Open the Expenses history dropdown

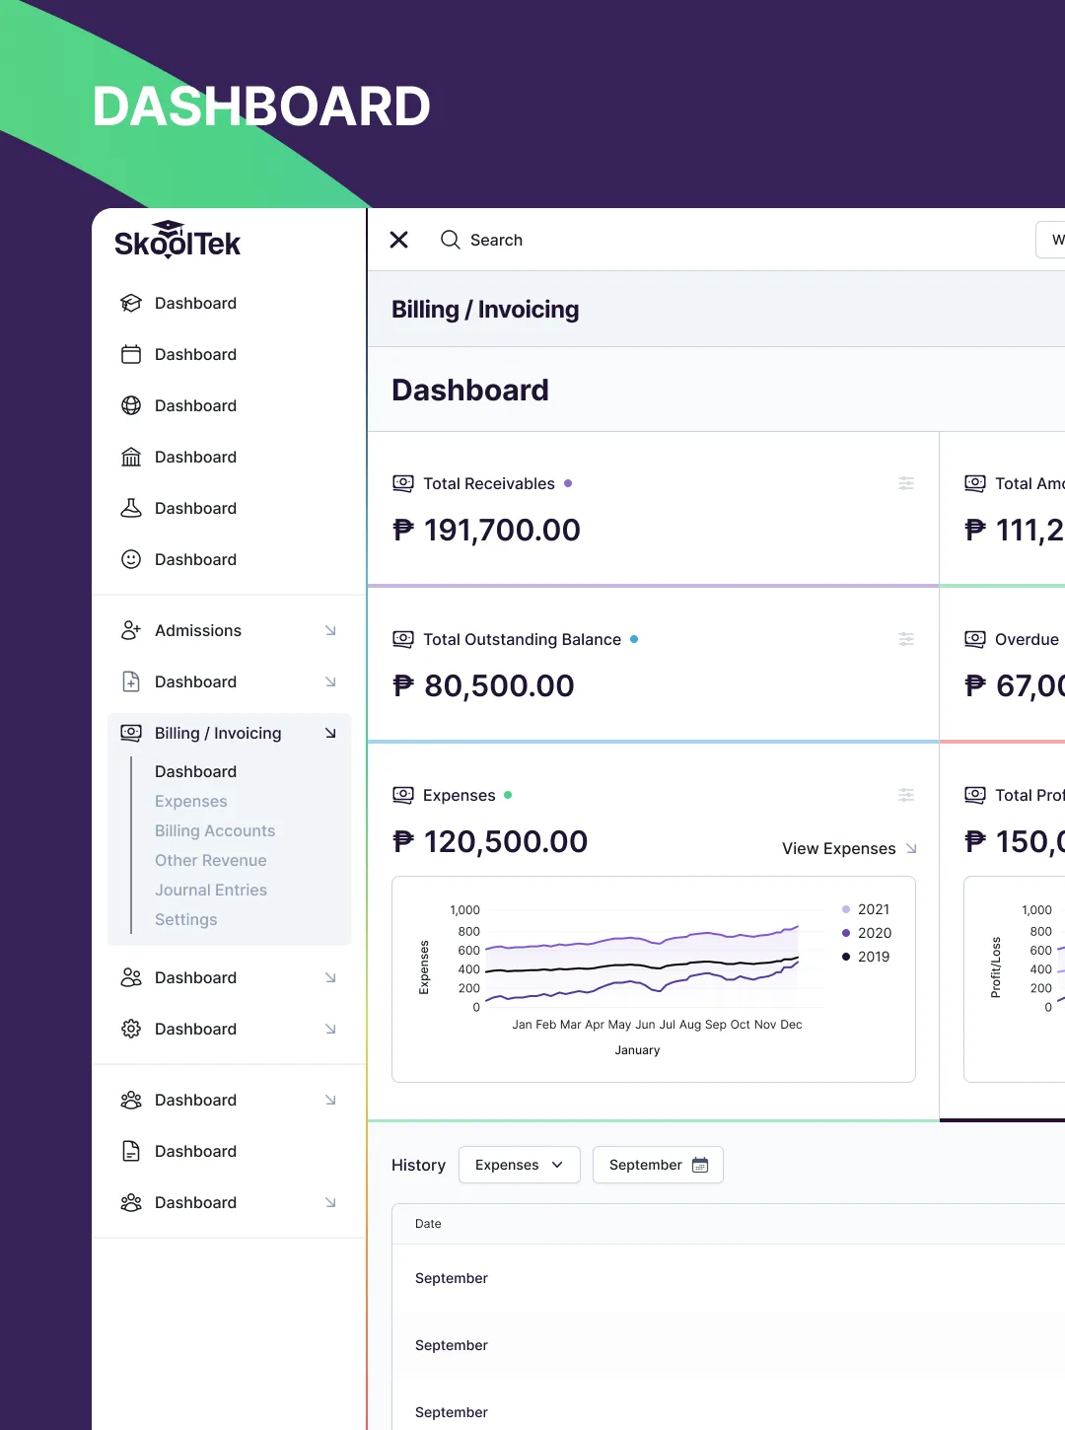520,1165
